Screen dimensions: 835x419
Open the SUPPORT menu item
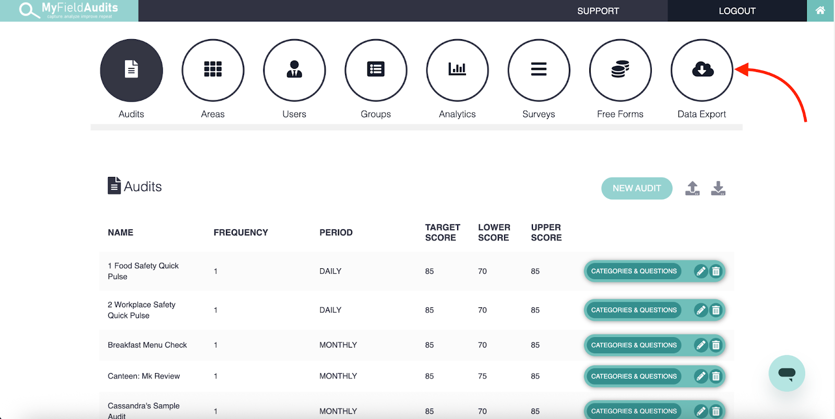(x=598, y=11)
